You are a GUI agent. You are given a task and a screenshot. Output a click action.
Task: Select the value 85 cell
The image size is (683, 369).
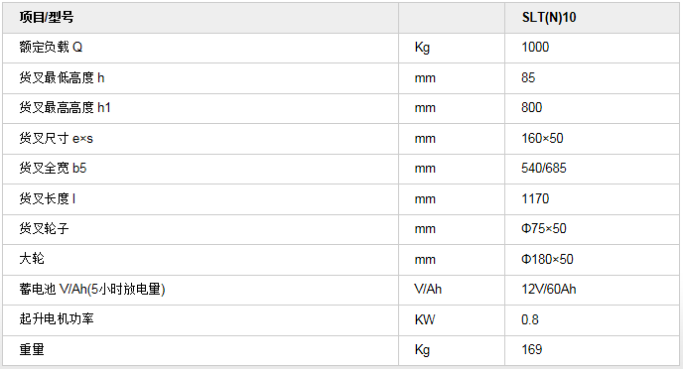point(592,78)
